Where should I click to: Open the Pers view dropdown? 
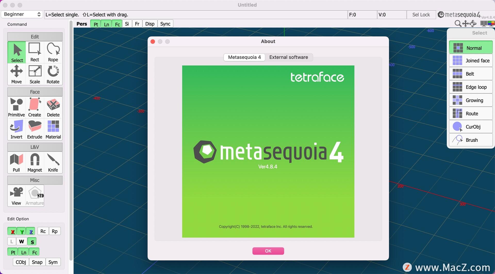coord(82,24)
